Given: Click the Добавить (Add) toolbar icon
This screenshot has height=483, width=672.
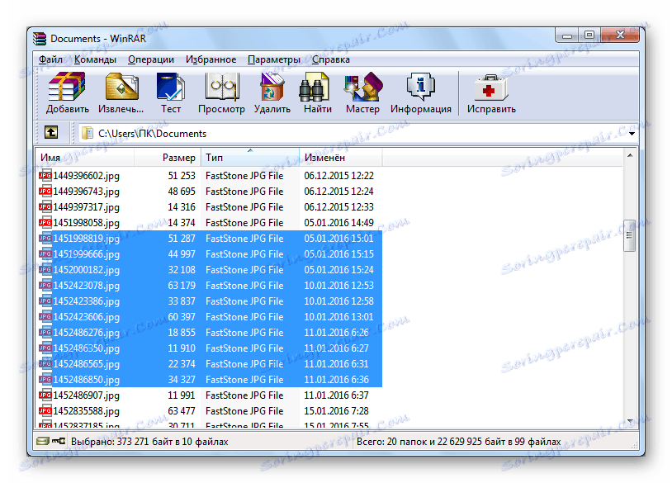Looking at the screenshot, I should [x=68, y=93].
